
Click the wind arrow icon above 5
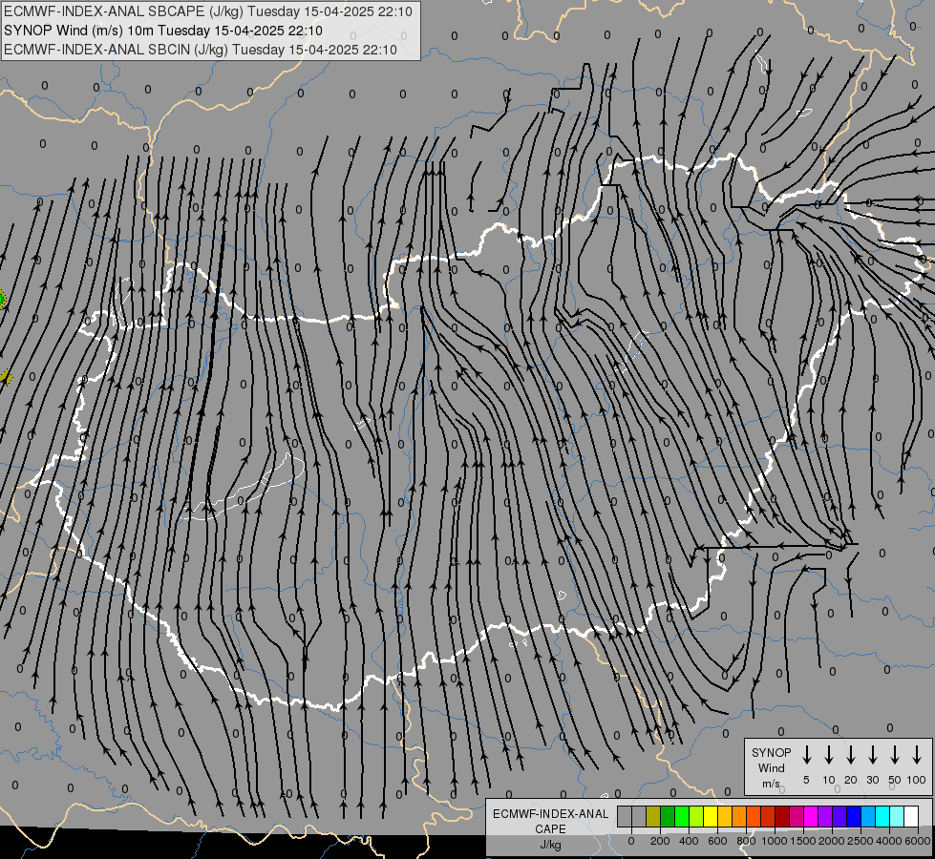point(806,755)
